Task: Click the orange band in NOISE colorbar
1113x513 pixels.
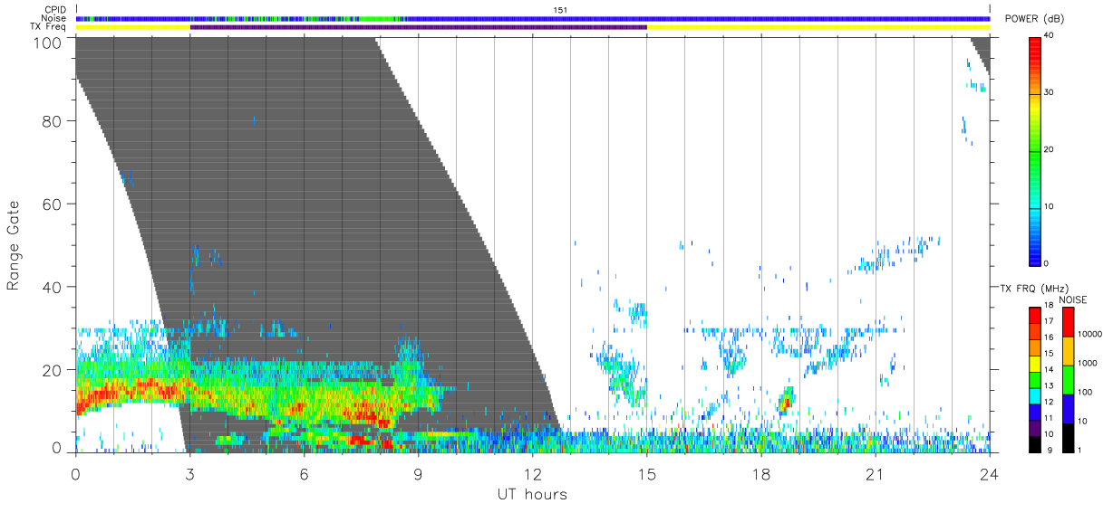Action: click(x=1069, y=351)
